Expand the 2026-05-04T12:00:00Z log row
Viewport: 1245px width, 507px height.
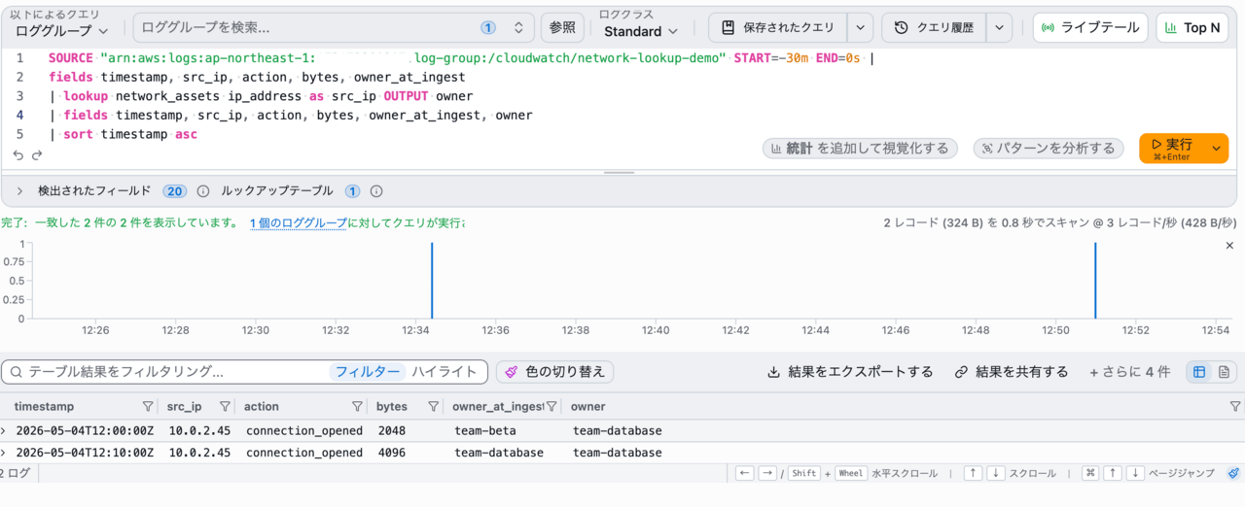click(4, 430)
